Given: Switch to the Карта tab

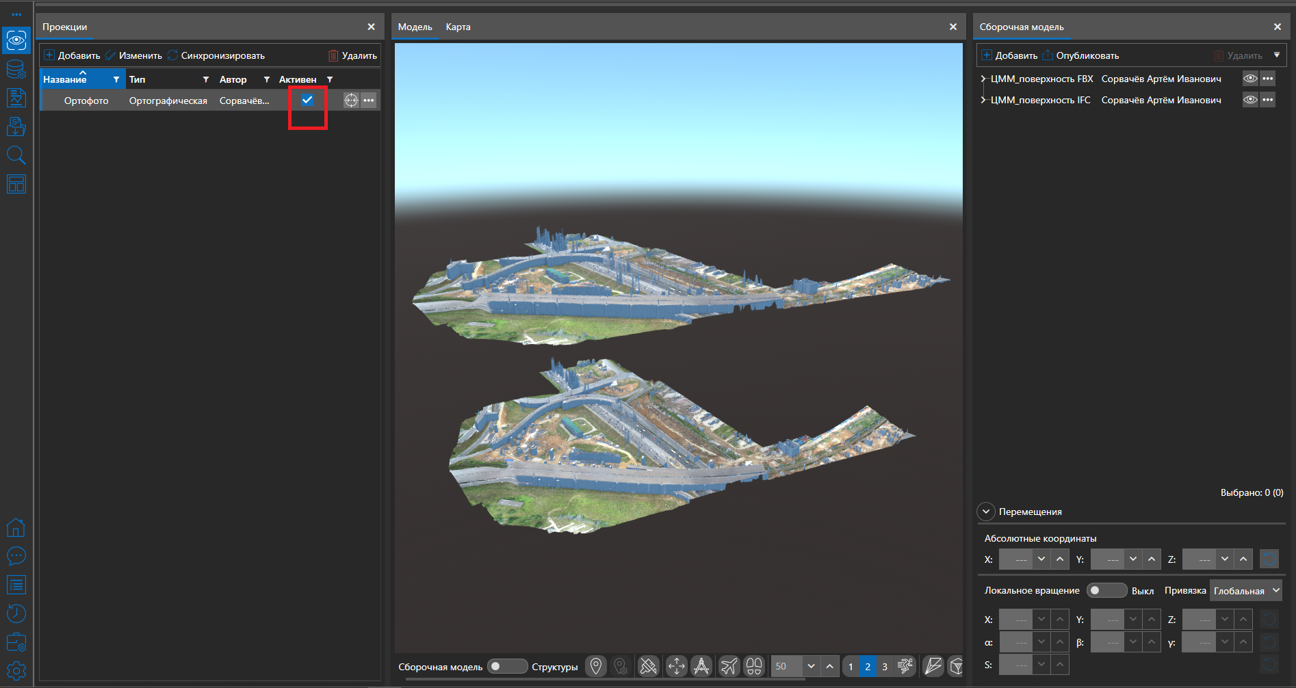Looking at the screenshot, I should 458,27.
